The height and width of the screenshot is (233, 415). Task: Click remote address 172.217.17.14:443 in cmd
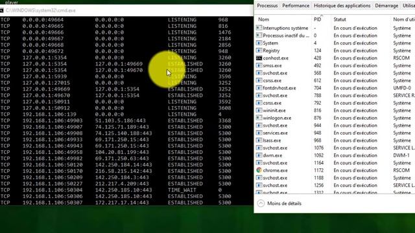(x=122, y=203)
